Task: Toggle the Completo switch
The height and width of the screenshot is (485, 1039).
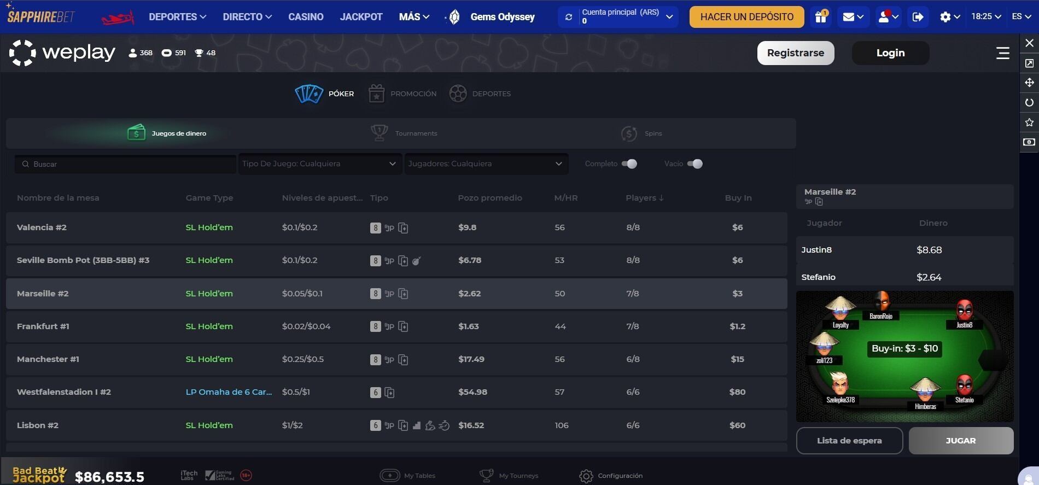Action: 629,164
